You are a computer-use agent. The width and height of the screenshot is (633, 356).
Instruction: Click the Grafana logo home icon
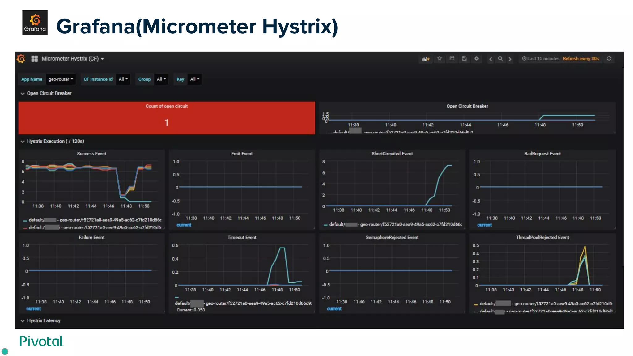pyautogui.click(x=21, y=58)
